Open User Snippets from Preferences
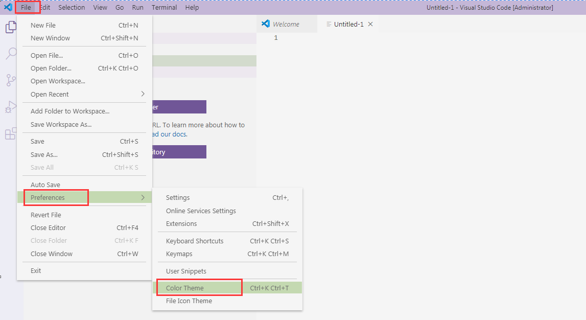 [x=227, y=271]
